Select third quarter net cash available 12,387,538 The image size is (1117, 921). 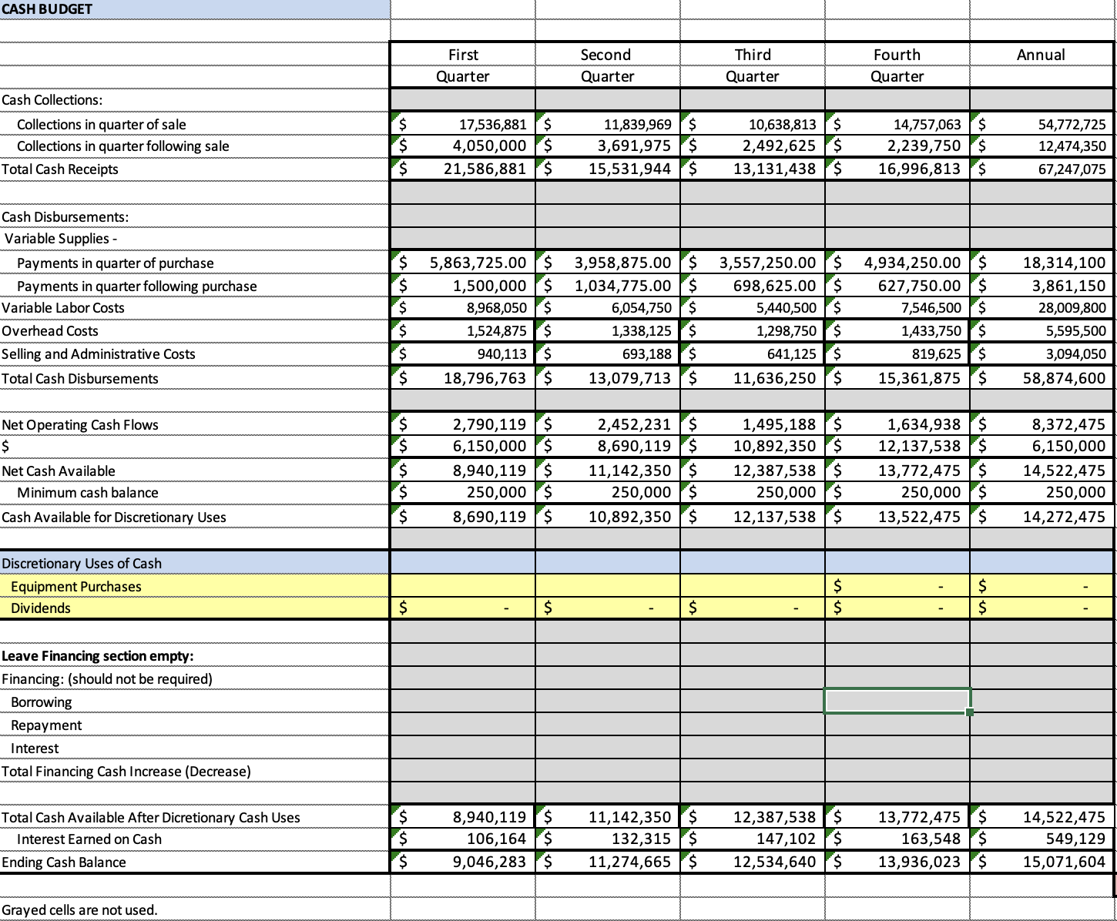pyautogui.click(x=753, y=471)
